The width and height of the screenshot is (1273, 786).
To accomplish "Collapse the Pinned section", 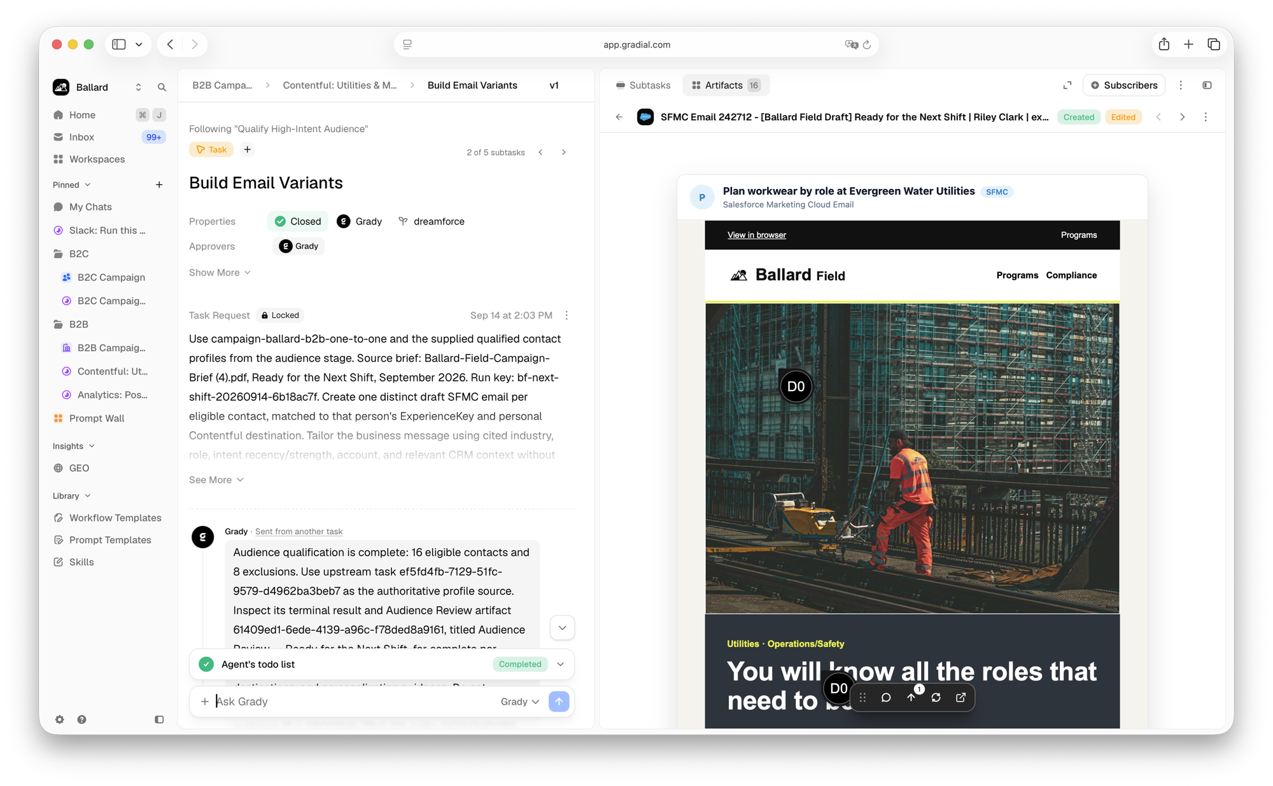I will click(x=72, y=184).
